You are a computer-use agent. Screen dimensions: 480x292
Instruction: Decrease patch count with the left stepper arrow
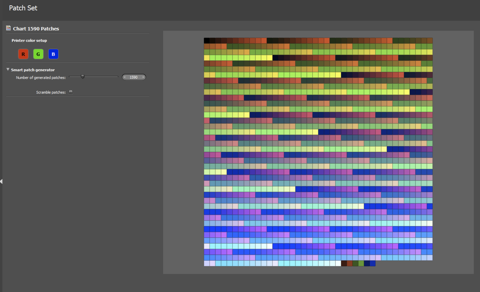point(125,77)
